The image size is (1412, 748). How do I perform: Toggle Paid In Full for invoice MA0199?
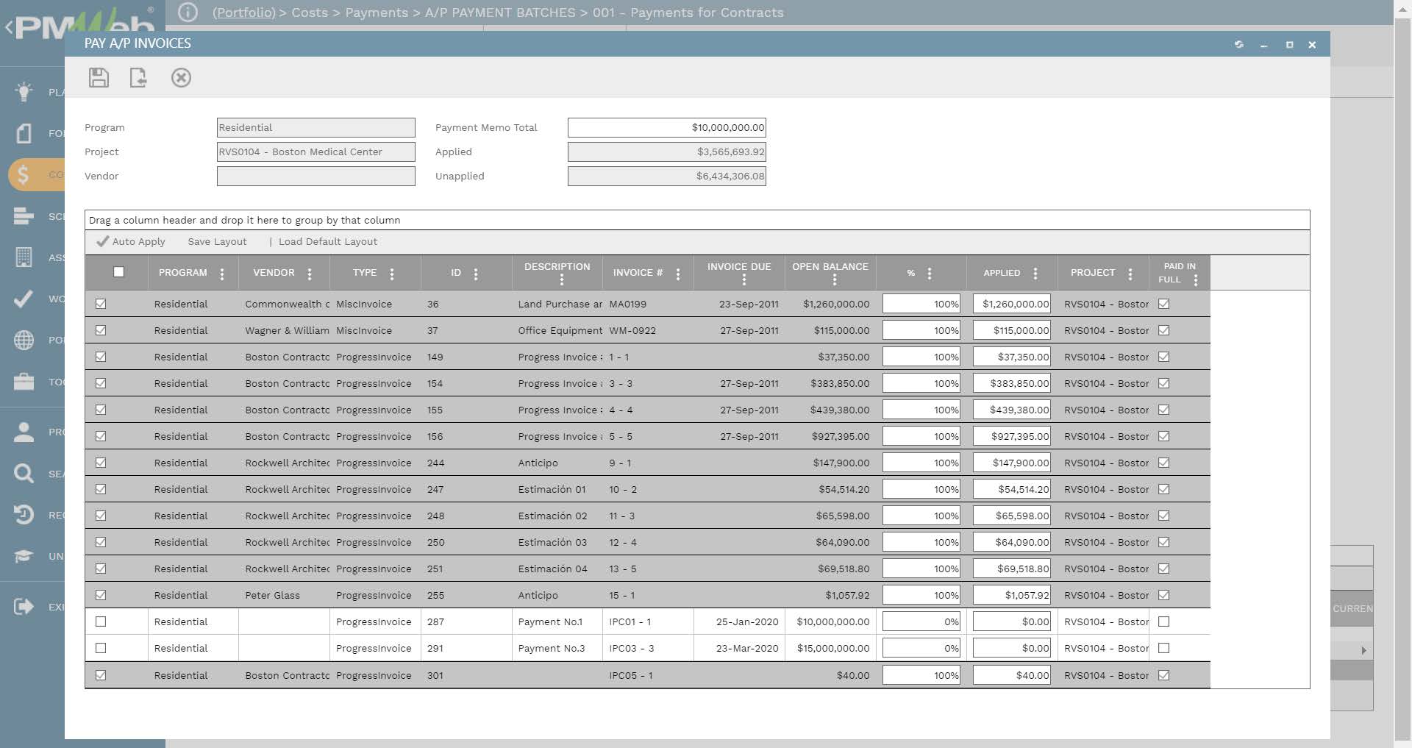click(x=1163, y=304)
